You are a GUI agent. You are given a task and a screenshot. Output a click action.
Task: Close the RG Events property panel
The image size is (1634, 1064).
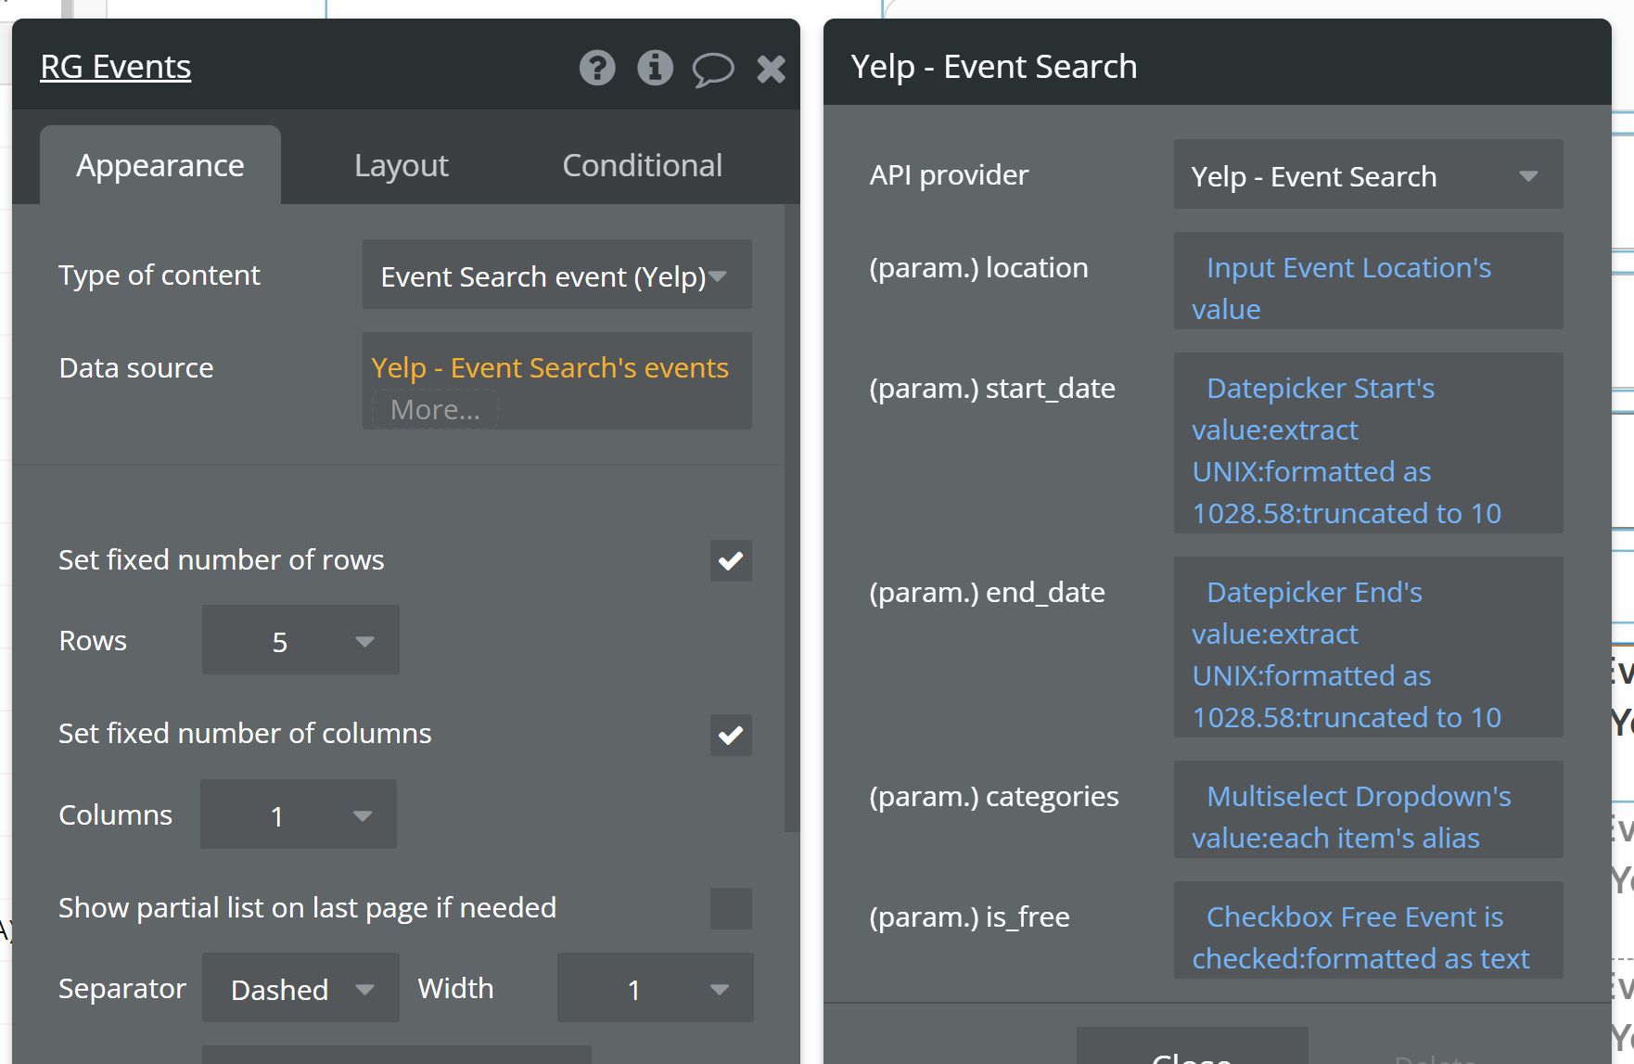click(x=771, y=69)
